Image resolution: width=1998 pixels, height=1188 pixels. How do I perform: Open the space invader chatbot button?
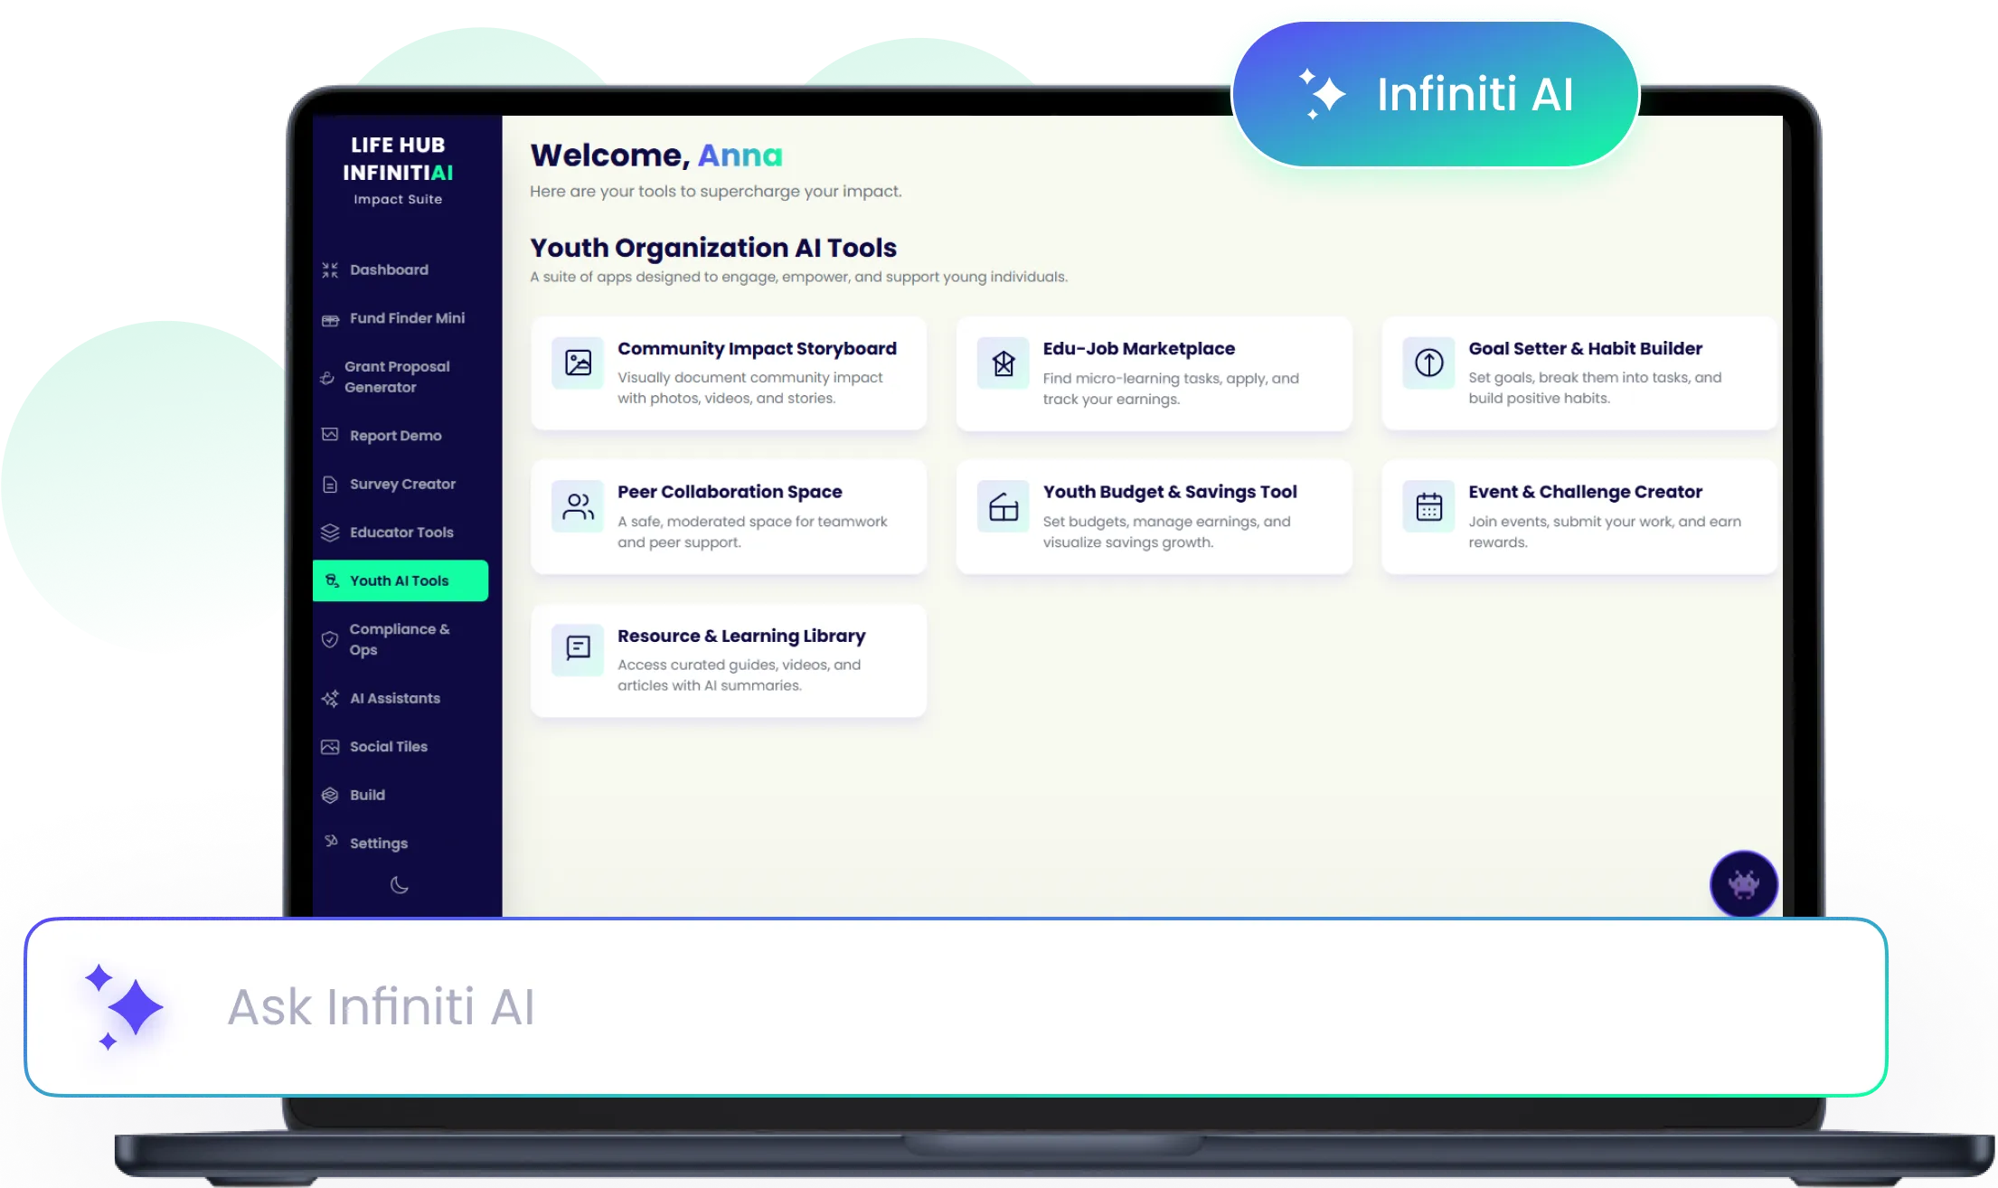coord(1743,883)
